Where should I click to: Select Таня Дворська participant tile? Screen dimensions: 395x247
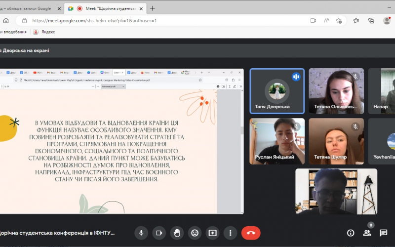pyautogui.click(x=277, y=91)
